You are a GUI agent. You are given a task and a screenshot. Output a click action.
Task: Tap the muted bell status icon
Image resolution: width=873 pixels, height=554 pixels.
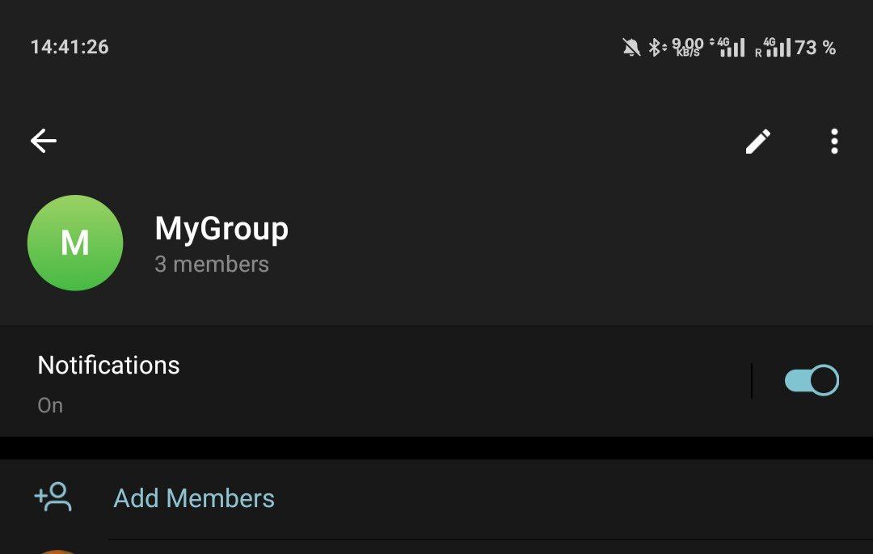pos(631,48)
